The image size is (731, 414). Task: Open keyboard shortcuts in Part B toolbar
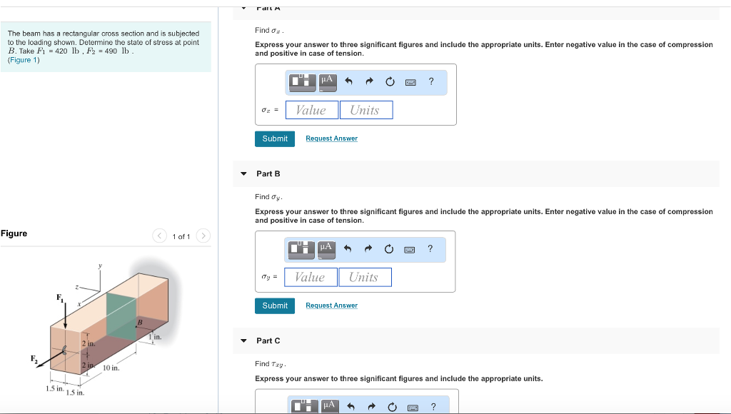click(x=409, y=249)
